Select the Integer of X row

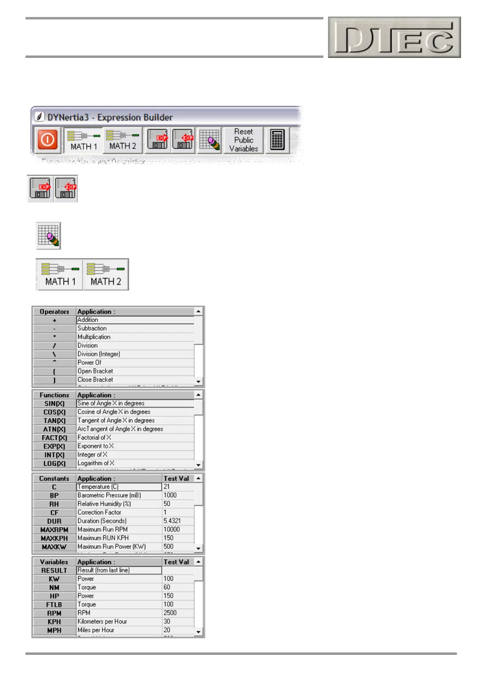tap(114, 455)
